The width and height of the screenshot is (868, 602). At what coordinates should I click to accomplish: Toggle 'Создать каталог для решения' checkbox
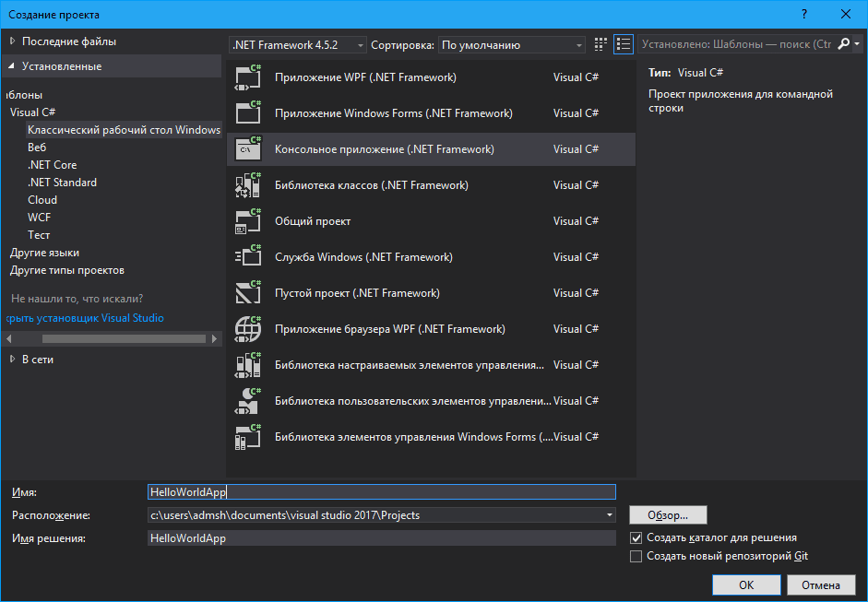tap(636, 537)
